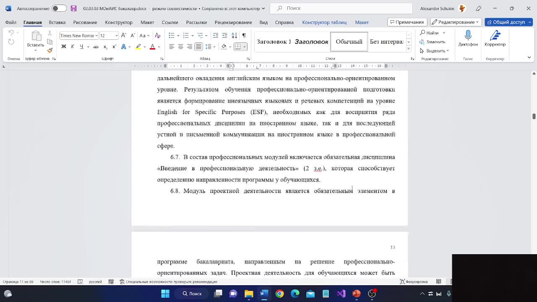Cut selection with scissors icon
537x302 pixels.
[50, 33]
